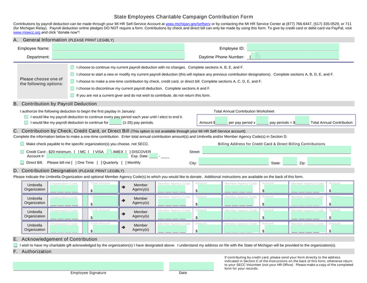This screenshot has height=283, width=367.
Task: Select the Department input field
Action: click(118, 56)
